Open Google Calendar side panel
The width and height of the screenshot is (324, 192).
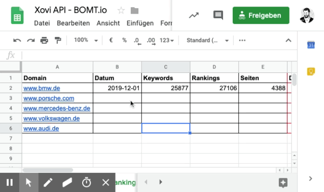click(311, 45)
